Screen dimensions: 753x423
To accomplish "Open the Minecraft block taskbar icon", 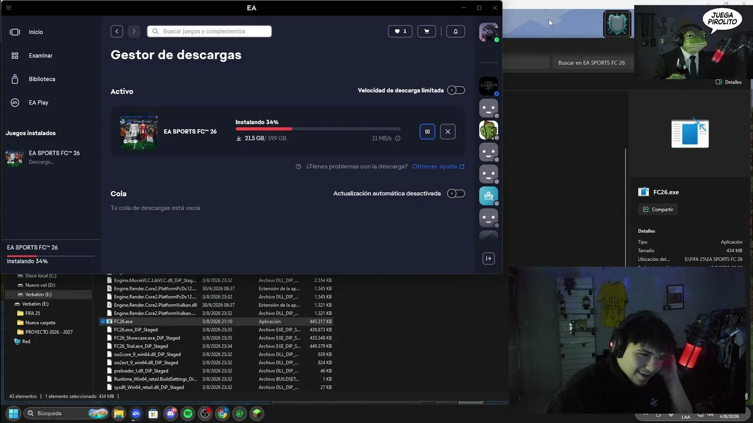I will 256,414.
